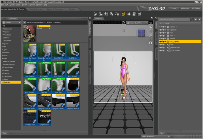Click the view cube in the viewport
Viewport: 203px width, 139px height.
(141, 33)
